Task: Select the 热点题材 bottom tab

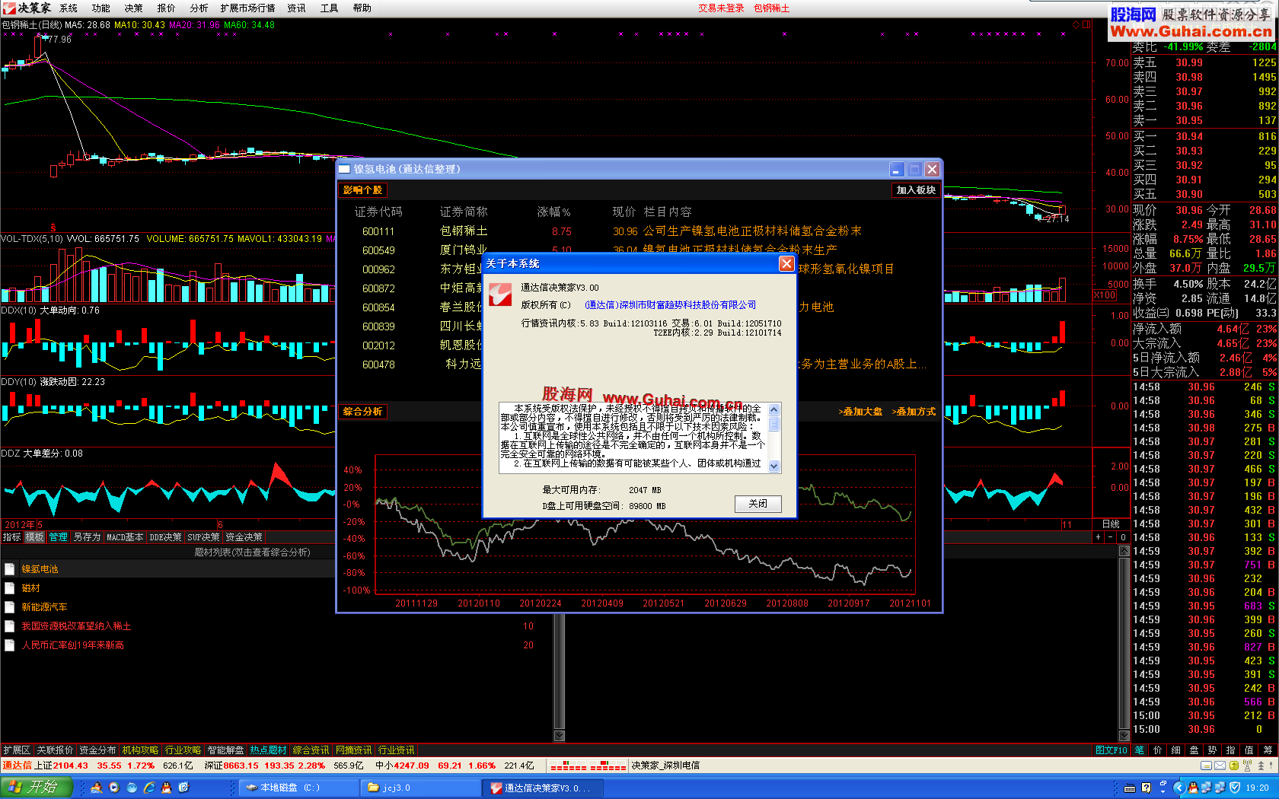Action: tap(268, 750)
